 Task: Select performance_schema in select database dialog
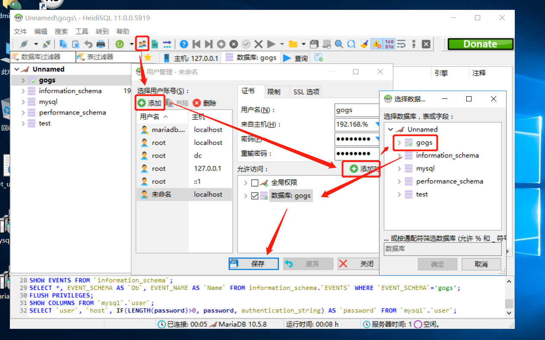(x=449, y=182)
